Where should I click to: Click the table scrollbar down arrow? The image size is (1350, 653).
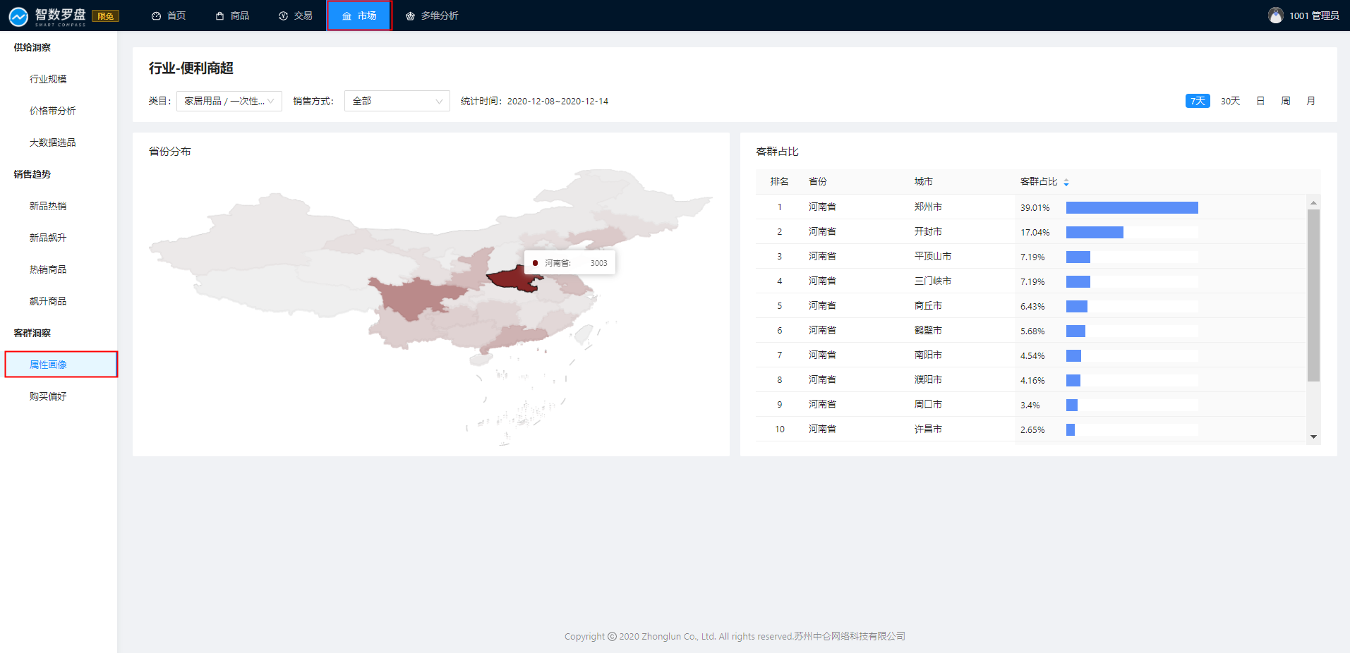tap(1313, 437)
